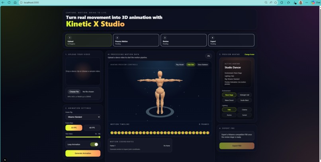Open the Review step card

184,40
